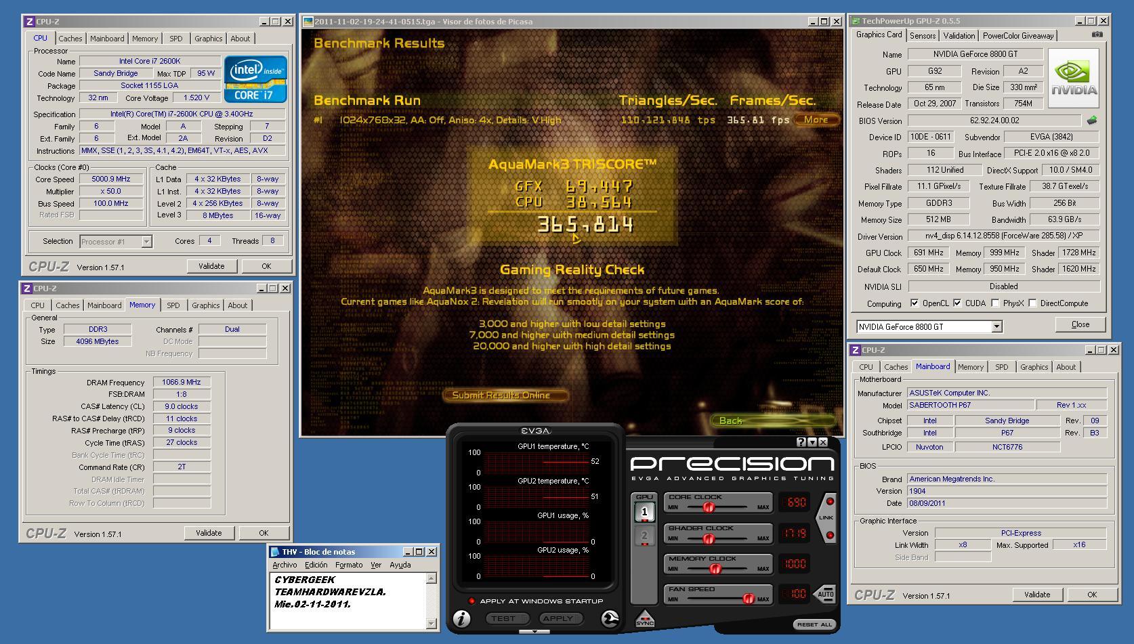Screen dimensions: 1134x644
Task: Open the Archivo menu in Notepad
Action: click(285, 565)
